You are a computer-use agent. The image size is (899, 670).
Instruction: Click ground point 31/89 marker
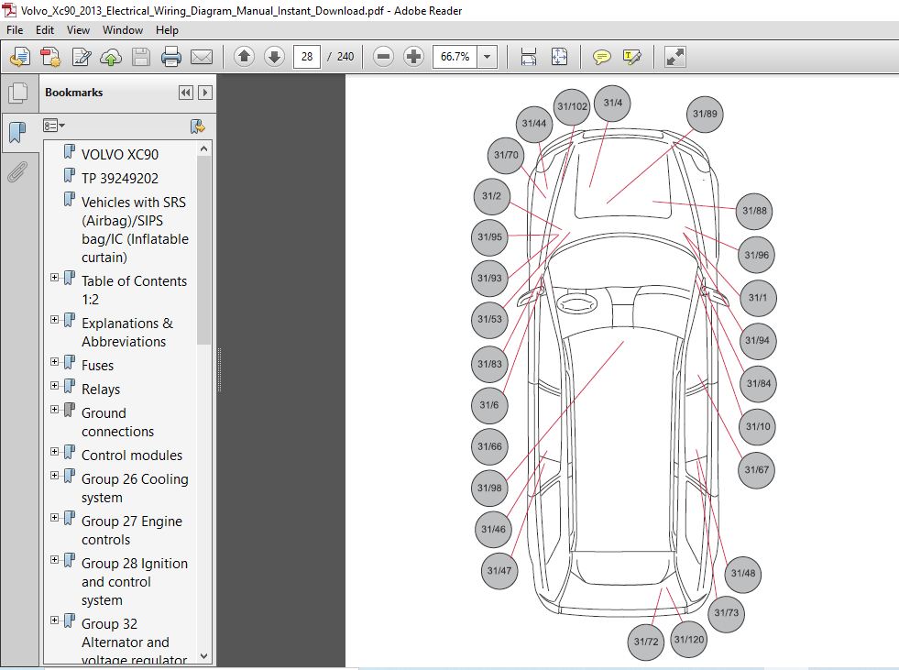point(705,114)
